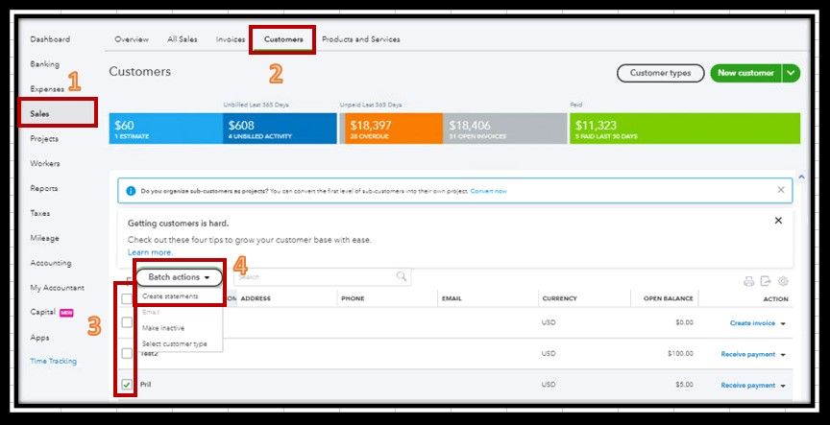Image resolution: width=830 pixels, height=425 pixels.
Task: Sort by the OPEN BALANCE column header
Action: 668,298
